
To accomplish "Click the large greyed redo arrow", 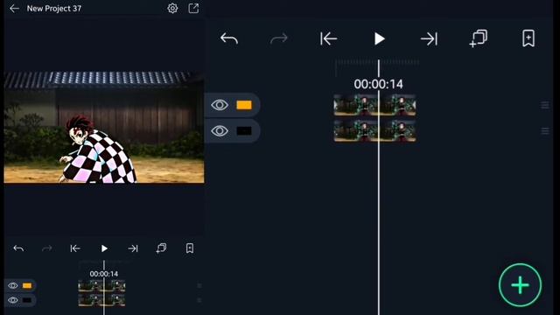I will click(x=279, y=38).
